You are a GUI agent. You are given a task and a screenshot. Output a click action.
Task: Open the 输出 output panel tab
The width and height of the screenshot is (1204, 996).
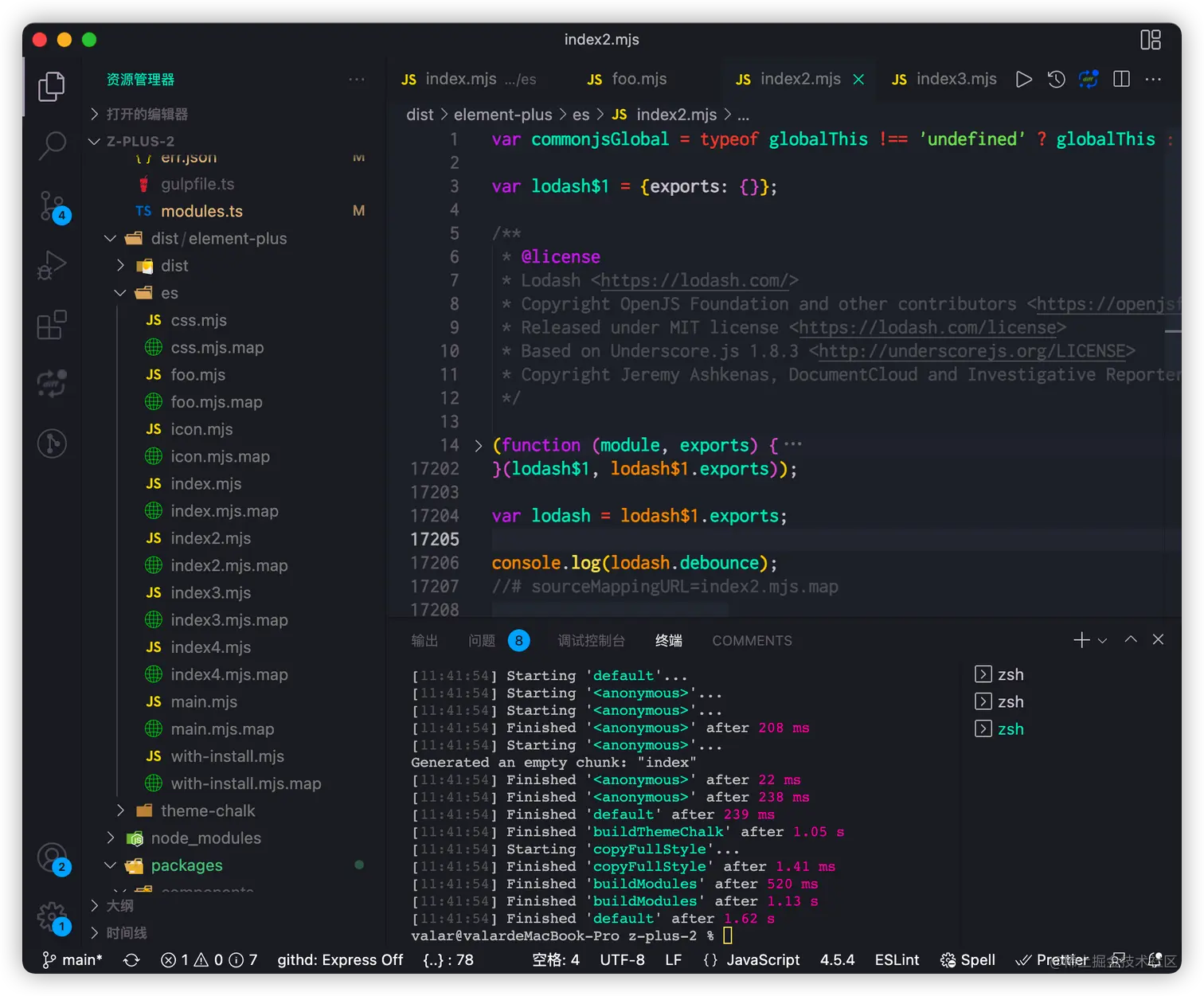pos(424,640)
